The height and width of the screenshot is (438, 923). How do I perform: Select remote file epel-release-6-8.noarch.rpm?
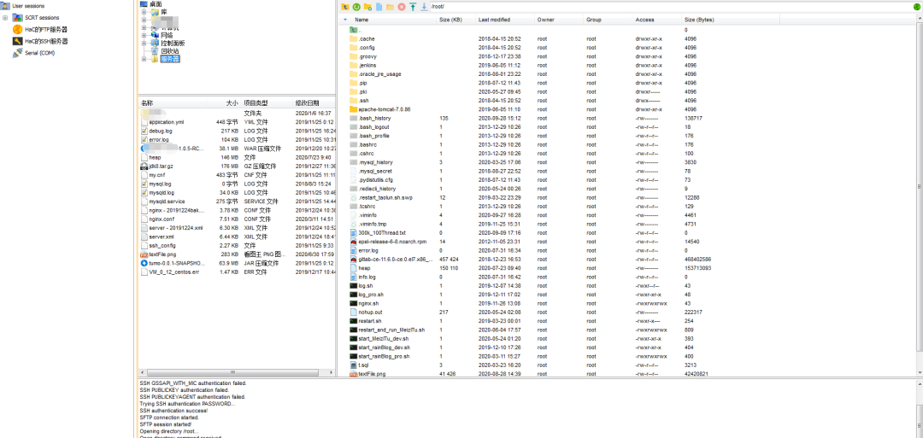coord(388,242)
